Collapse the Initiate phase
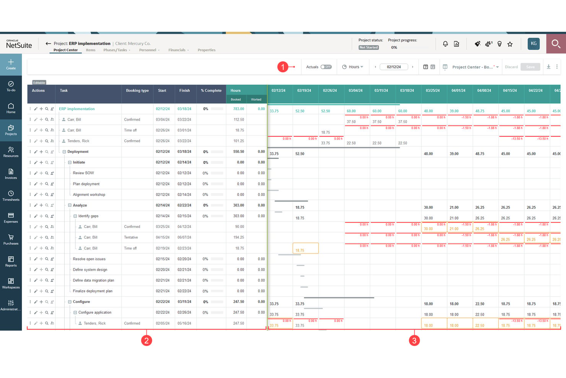 [70, 162]
